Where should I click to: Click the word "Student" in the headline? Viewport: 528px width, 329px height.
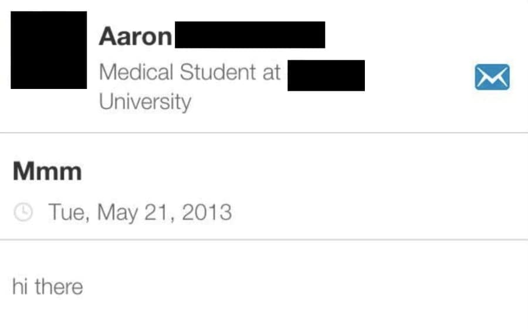click(x=218, y=72)
